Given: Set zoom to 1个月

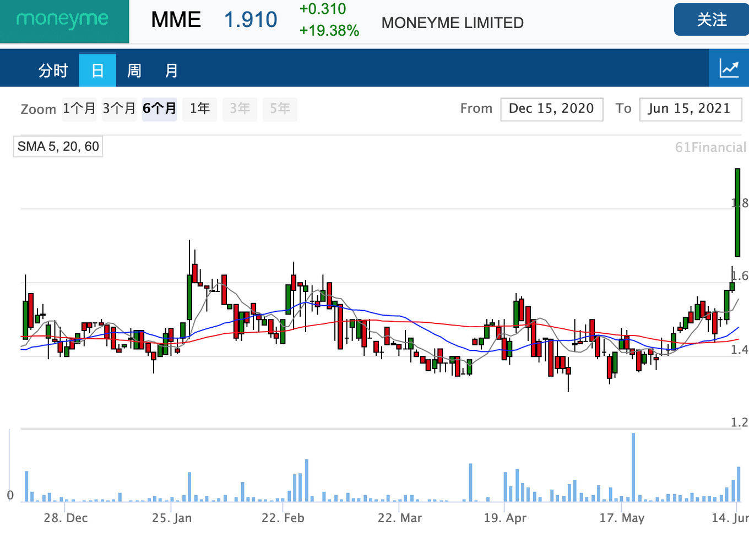Looking at the screenshot, I should [79, 109].
